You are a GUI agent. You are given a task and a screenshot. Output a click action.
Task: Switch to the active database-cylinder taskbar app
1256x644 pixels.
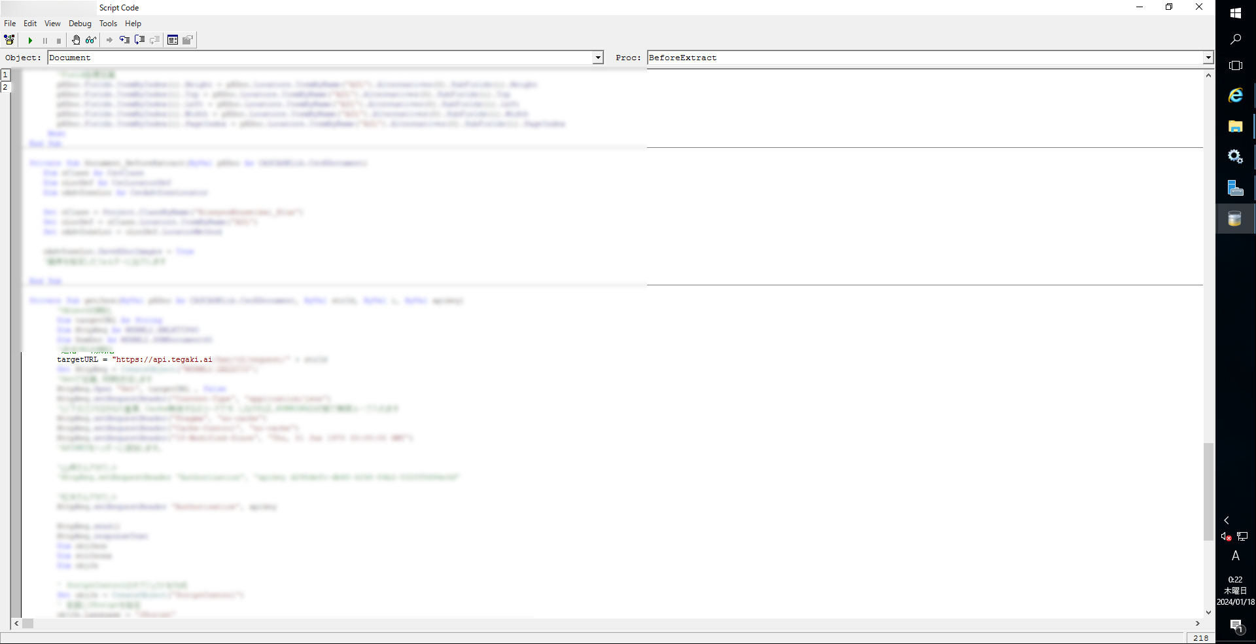click(1236, 219)
